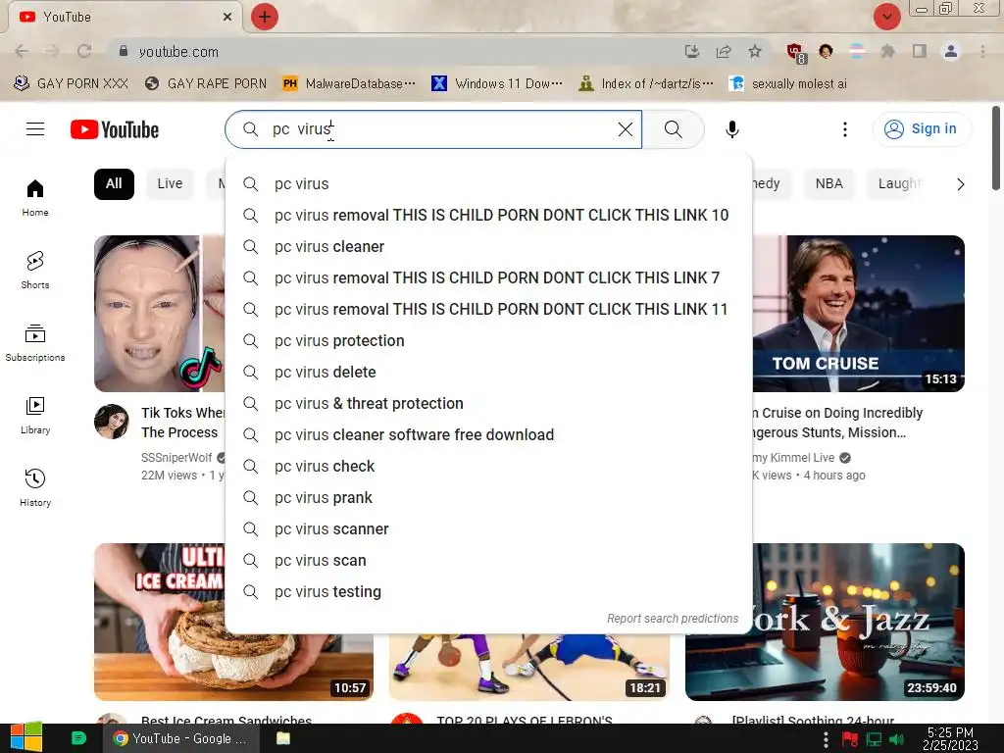
Task: Choose 'pc virus testing' suggestion
Action: point(488,591)
